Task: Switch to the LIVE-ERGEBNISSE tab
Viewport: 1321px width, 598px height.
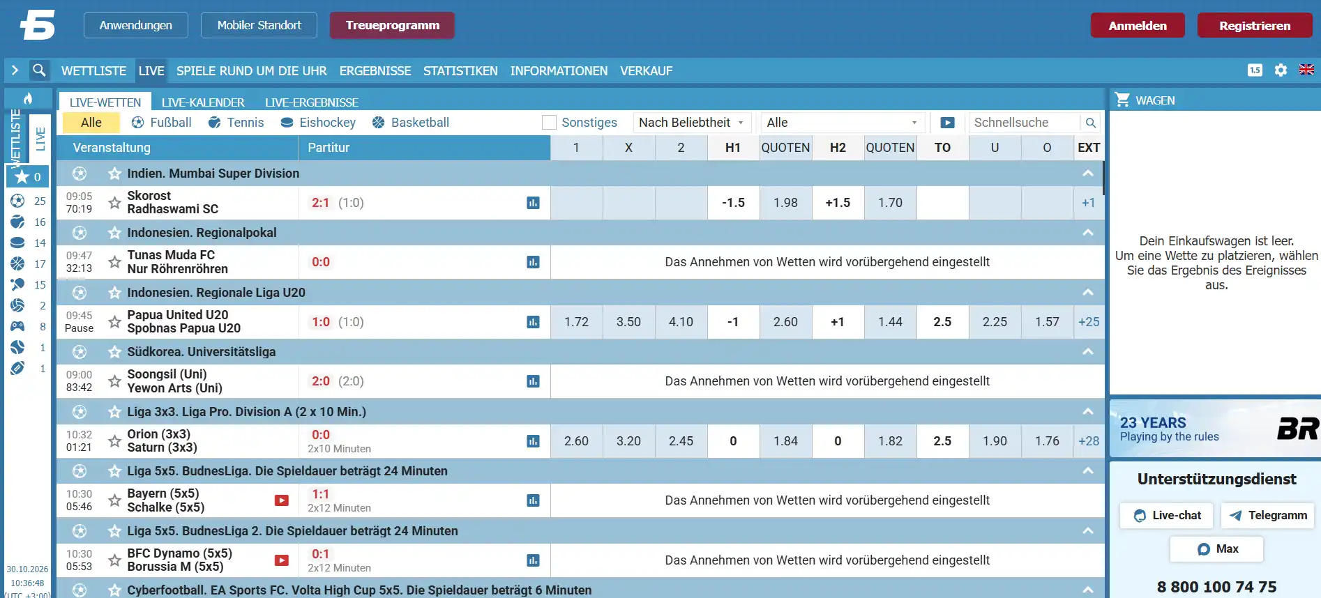Action: pyautogui.click(x=312, y=102)
